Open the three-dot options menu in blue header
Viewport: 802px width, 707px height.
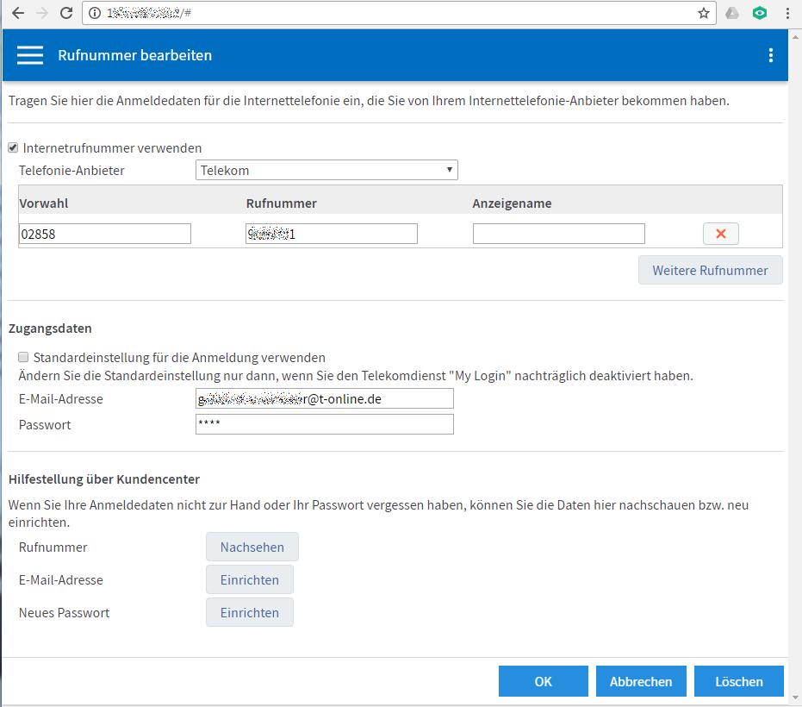tap(771, 55)
